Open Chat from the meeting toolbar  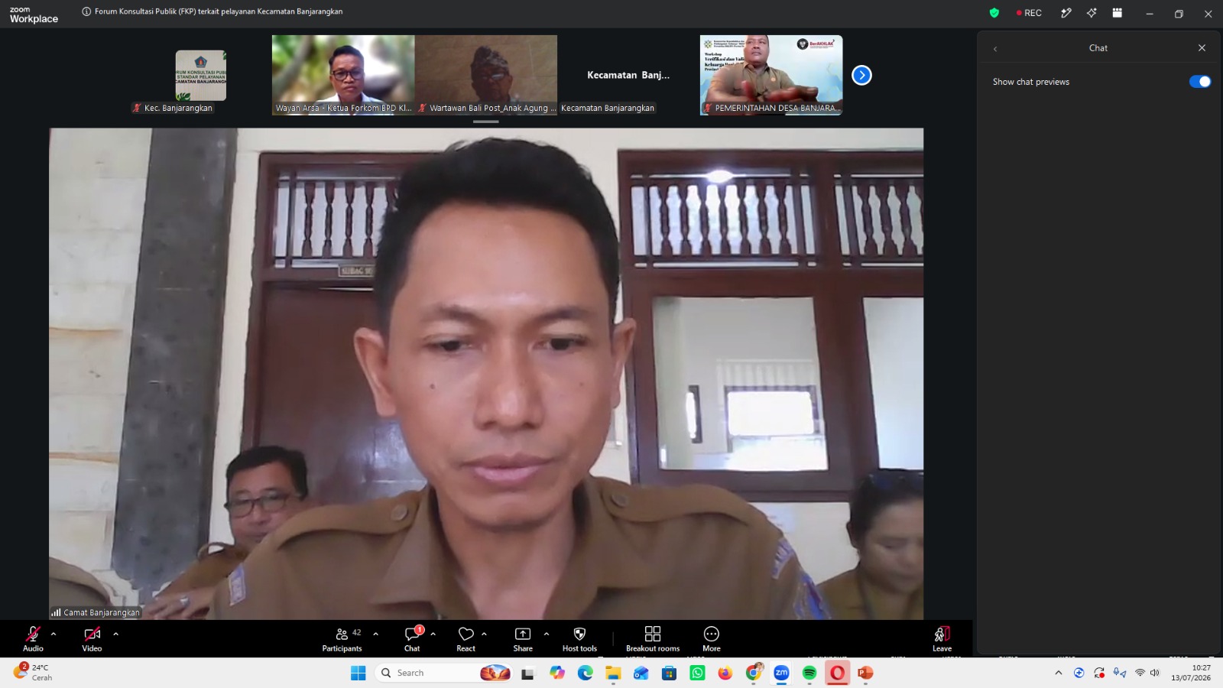[x=413, y=639]
